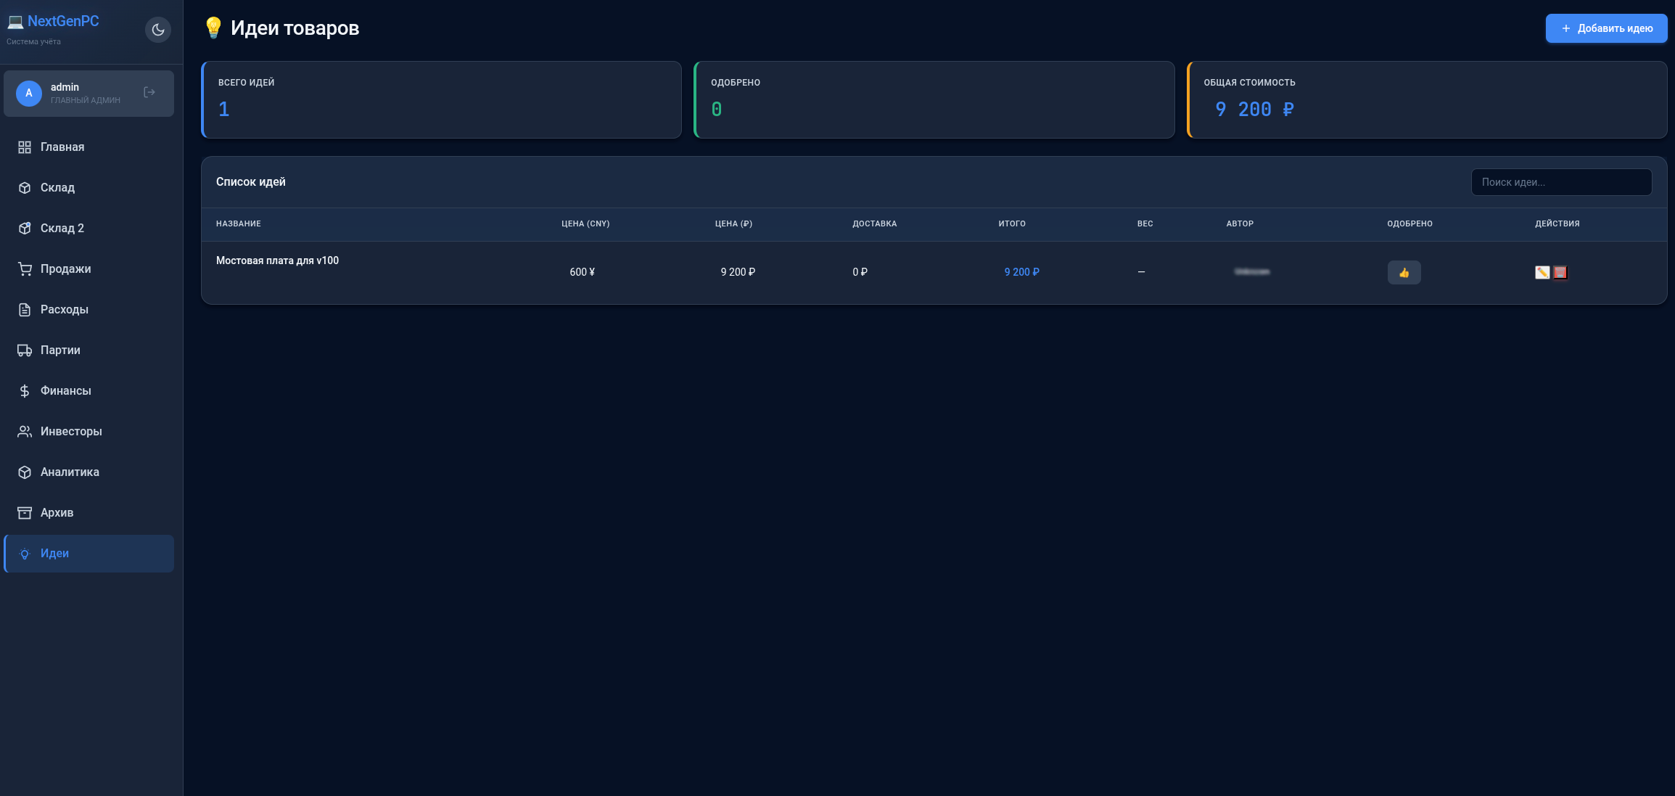
Task: Click the Аналитика cube icon
Action: [25, 472]
